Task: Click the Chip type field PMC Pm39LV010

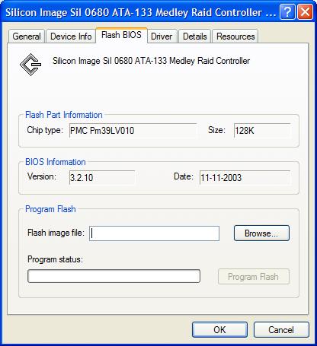Action: tap(133, 131)
